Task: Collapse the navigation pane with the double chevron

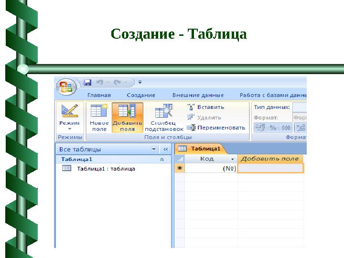Action: [166, 150]
